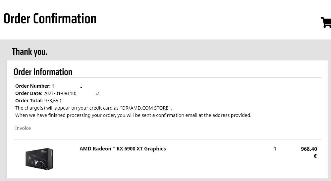
Task: Click the Invoice link
Action: 23,128
